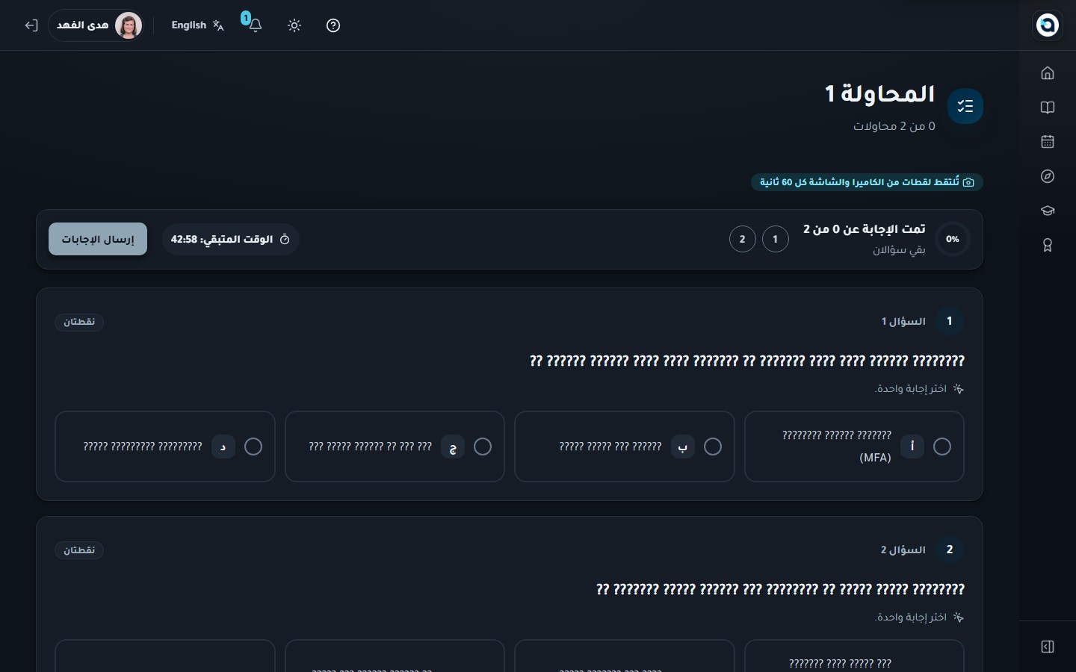The height and width of the screenshot is (672, 1076).
Task: Jump to question 2 navigator circle
Action: pyautogui.click(x=743, y=239)
